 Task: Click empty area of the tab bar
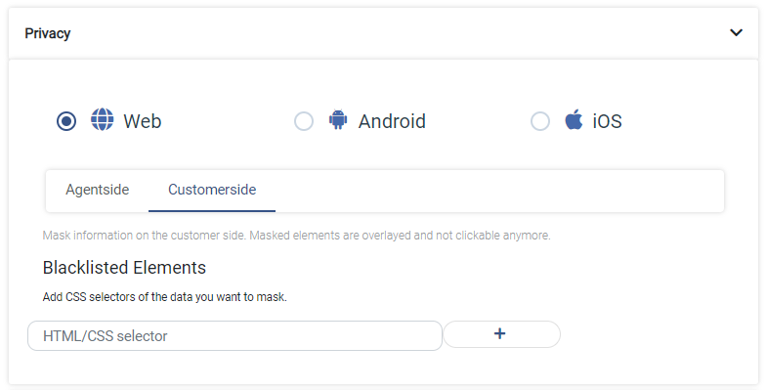[498, 191]
